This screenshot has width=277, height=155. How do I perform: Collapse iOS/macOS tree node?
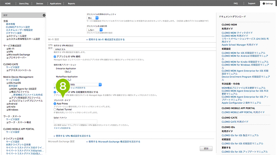7,83
